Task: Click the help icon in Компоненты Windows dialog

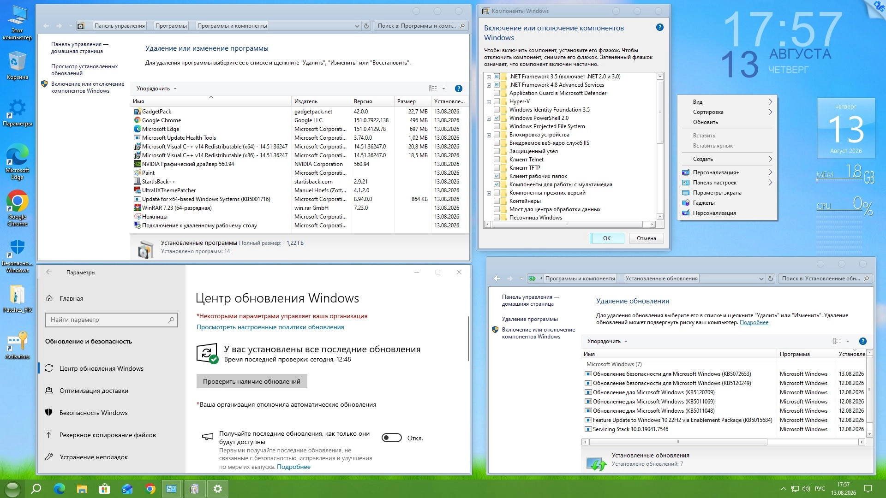Action: coord(660,28)
